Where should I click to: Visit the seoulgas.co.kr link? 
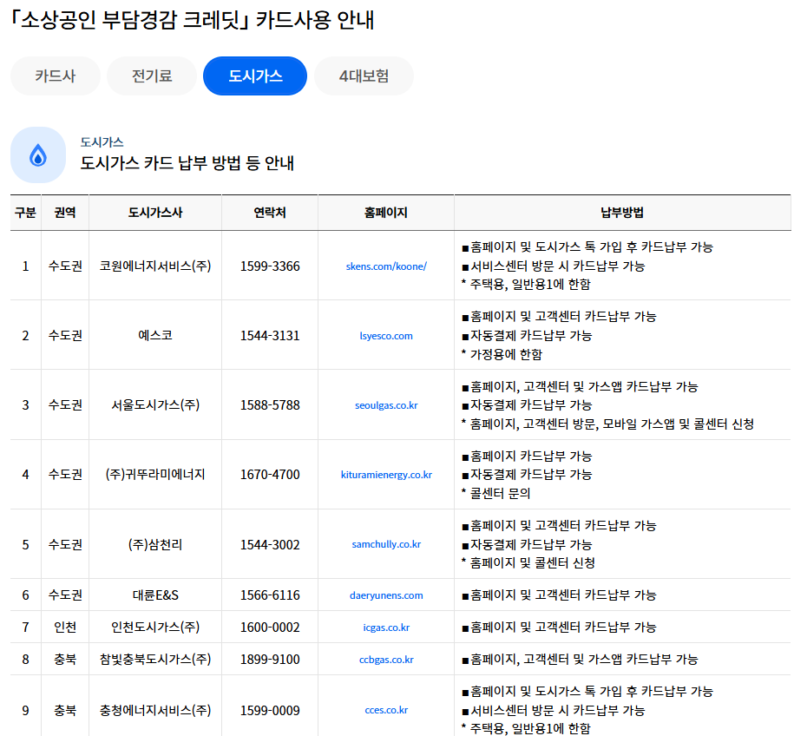coord(386,405)
